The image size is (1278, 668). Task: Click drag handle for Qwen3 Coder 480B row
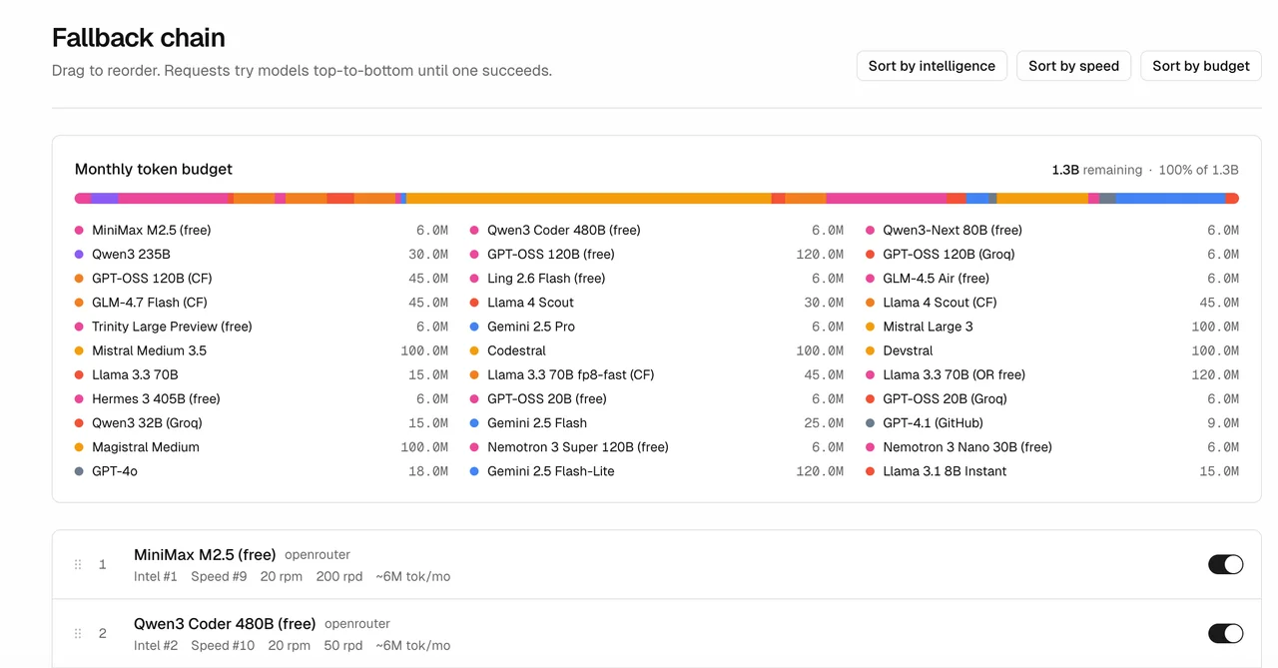[78, 634]
